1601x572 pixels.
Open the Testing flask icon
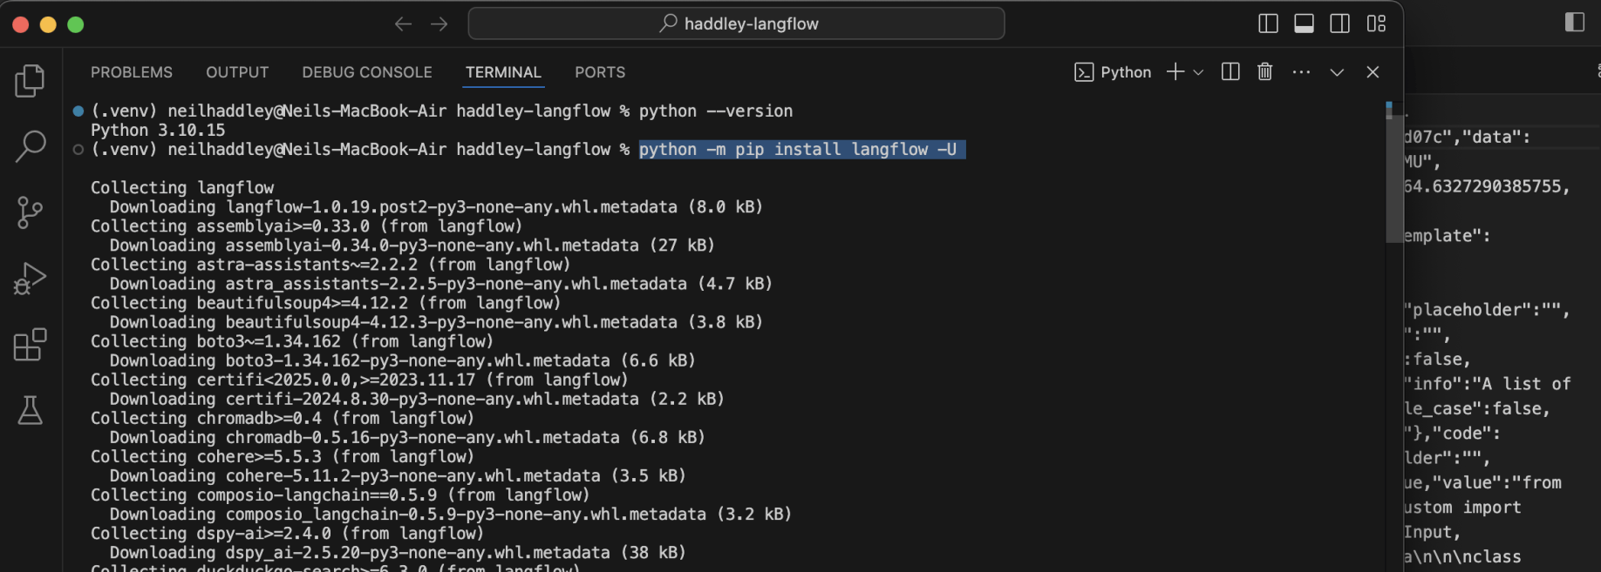tap(31, 410)
